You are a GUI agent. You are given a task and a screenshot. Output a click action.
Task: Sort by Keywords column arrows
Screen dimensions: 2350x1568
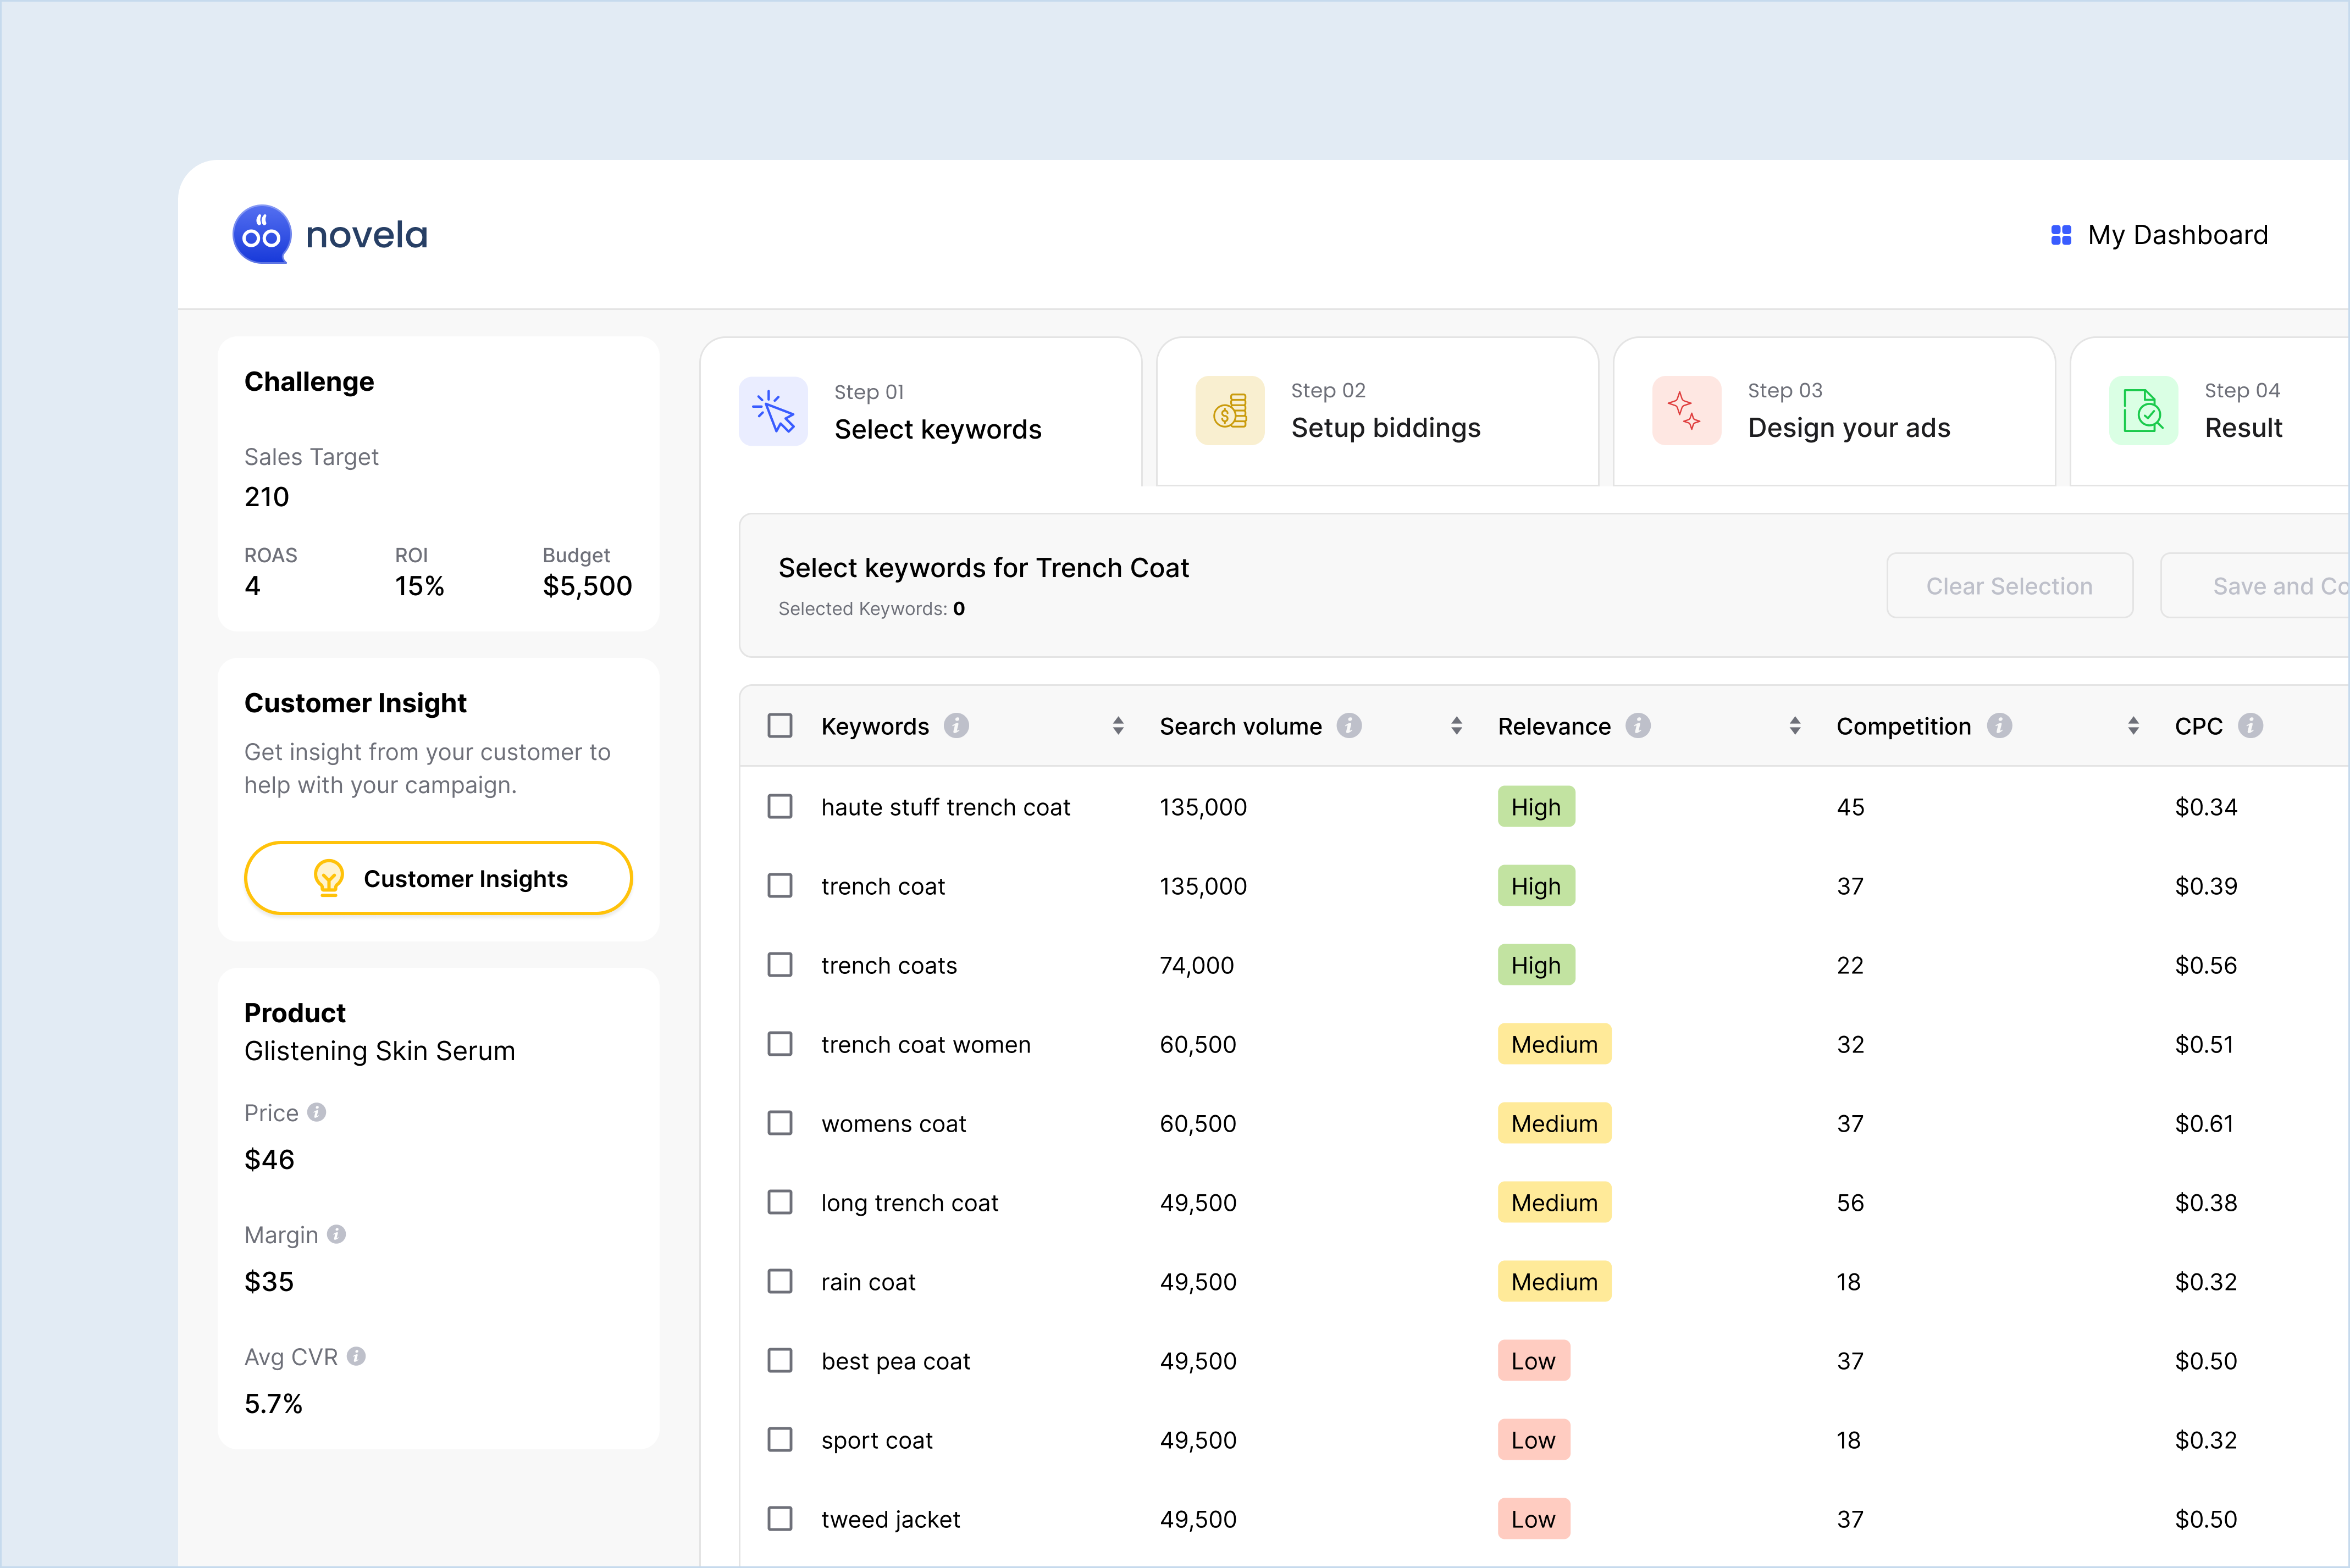(x=1118, y=726)
